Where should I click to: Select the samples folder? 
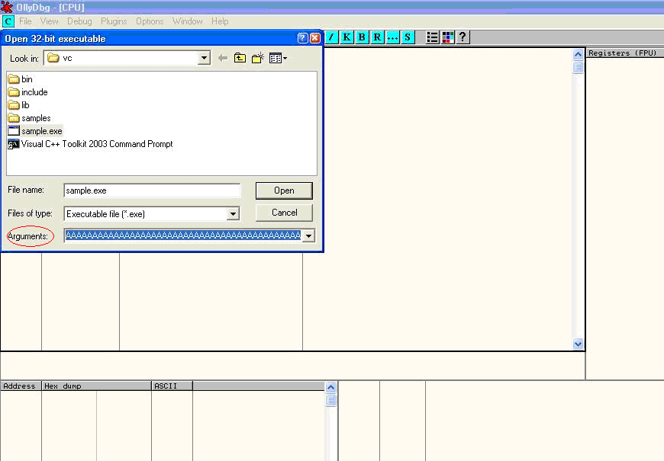click(29, 118)
